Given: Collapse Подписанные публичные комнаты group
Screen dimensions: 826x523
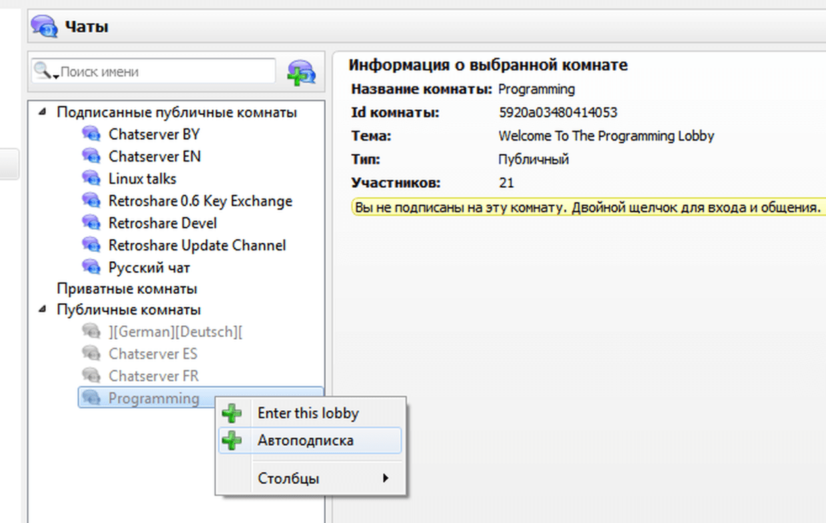Looking at the screenshot, I should [43, 112].
